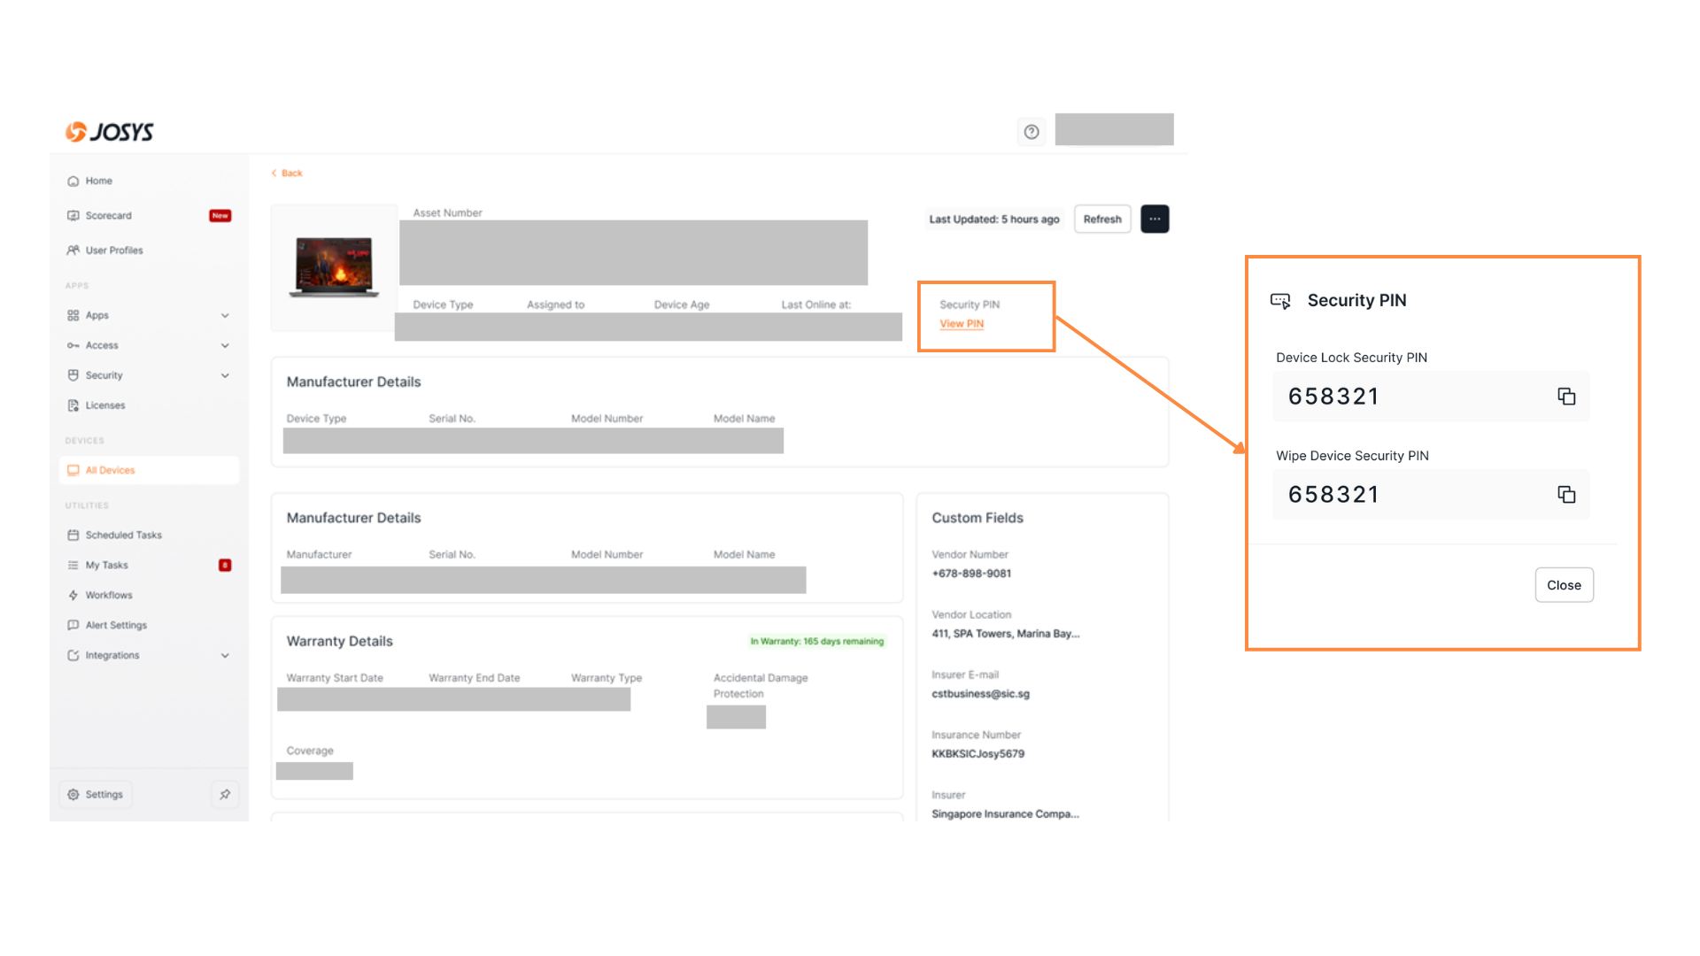Close the Security PIN dialog
This screenshot has height=956, width=1700.
(x=1564, y=585)
